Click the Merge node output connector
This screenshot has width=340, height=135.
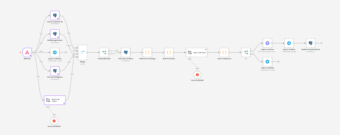[x=87, y=52]
